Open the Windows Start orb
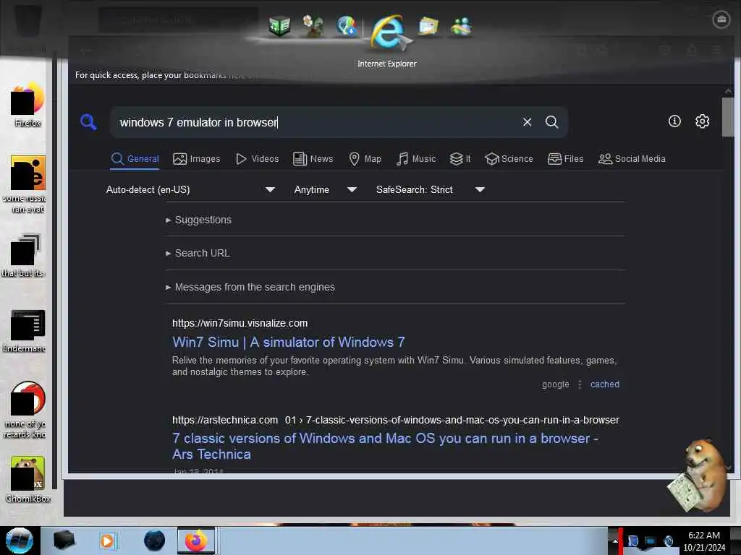 [20, 541]
